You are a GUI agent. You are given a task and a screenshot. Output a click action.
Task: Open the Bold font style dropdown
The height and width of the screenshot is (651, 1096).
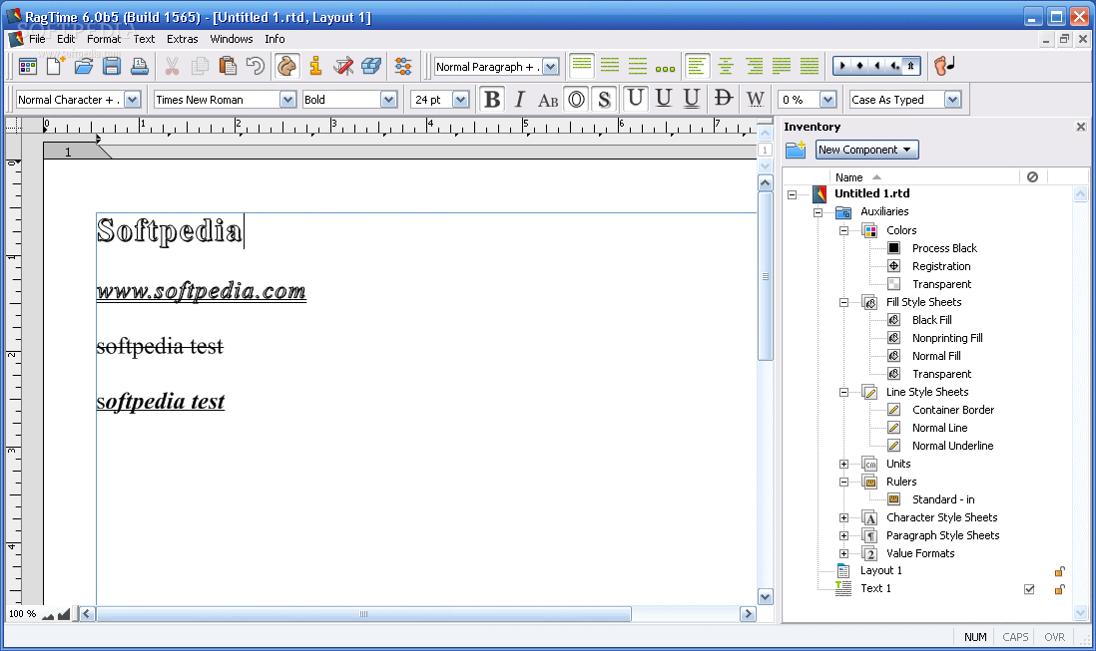389,100
